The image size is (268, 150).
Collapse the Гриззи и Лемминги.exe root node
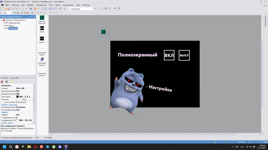pyautogui.click(x=1, y=20)
